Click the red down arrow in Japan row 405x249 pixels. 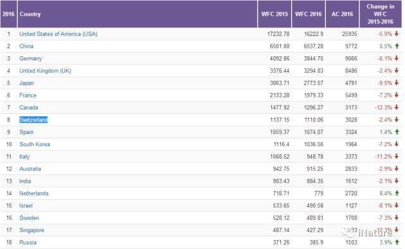click(x=397, y=83)
